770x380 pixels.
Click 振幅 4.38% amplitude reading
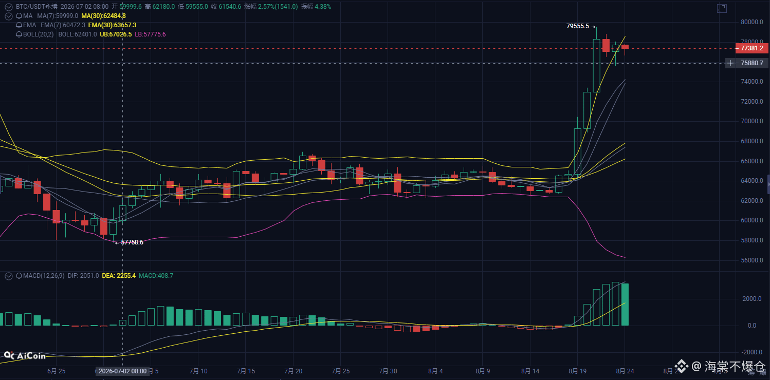pos(316,7)
